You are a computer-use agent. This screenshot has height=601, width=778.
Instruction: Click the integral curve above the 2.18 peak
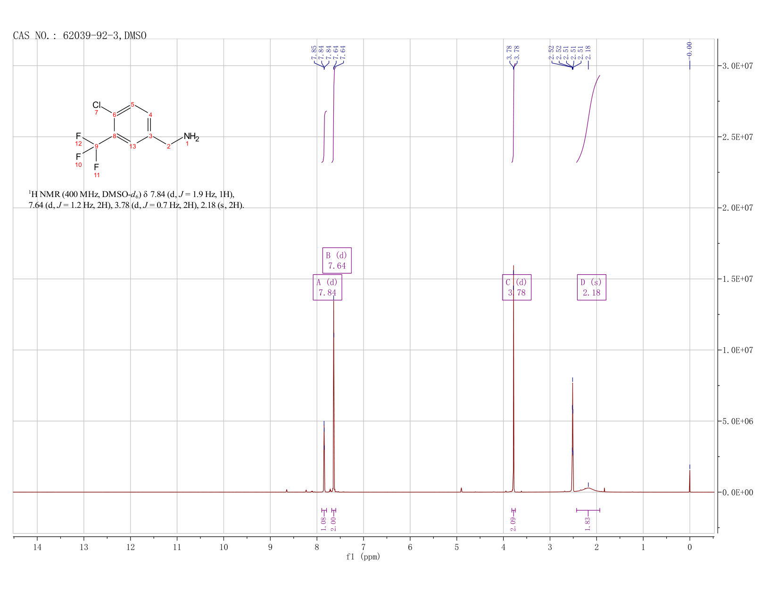pos(588,119)
